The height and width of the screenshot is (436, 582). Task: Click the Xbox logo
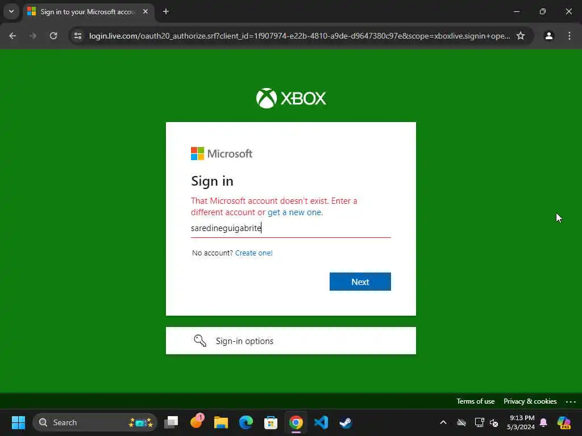pos(291,98)
